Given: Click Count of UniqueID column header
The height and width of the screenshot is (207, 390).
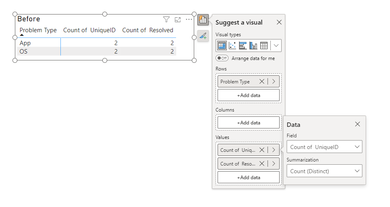Looking at the screenshot, I should [89, 30].
